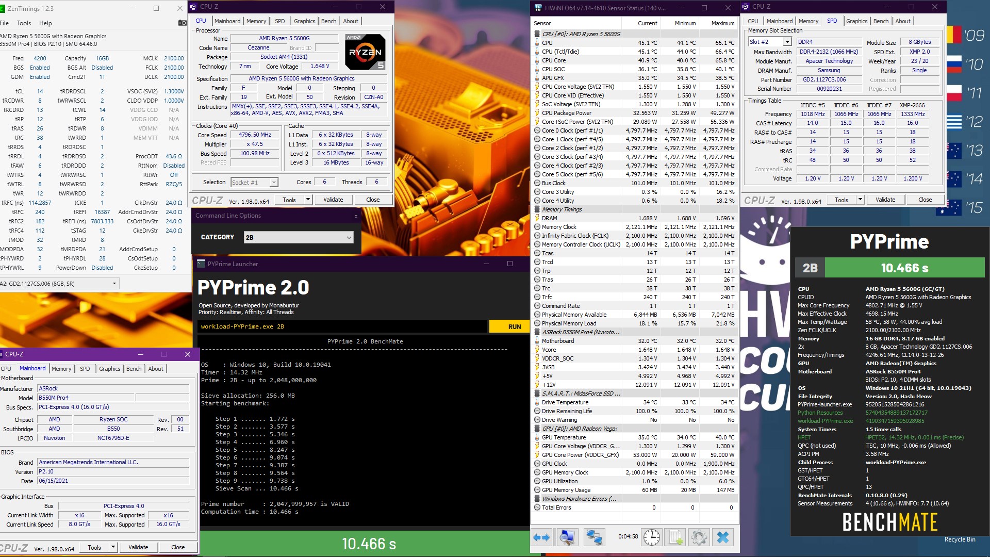
Task: Select the Physical Memory Load sensor row
Action: (635, 323)
